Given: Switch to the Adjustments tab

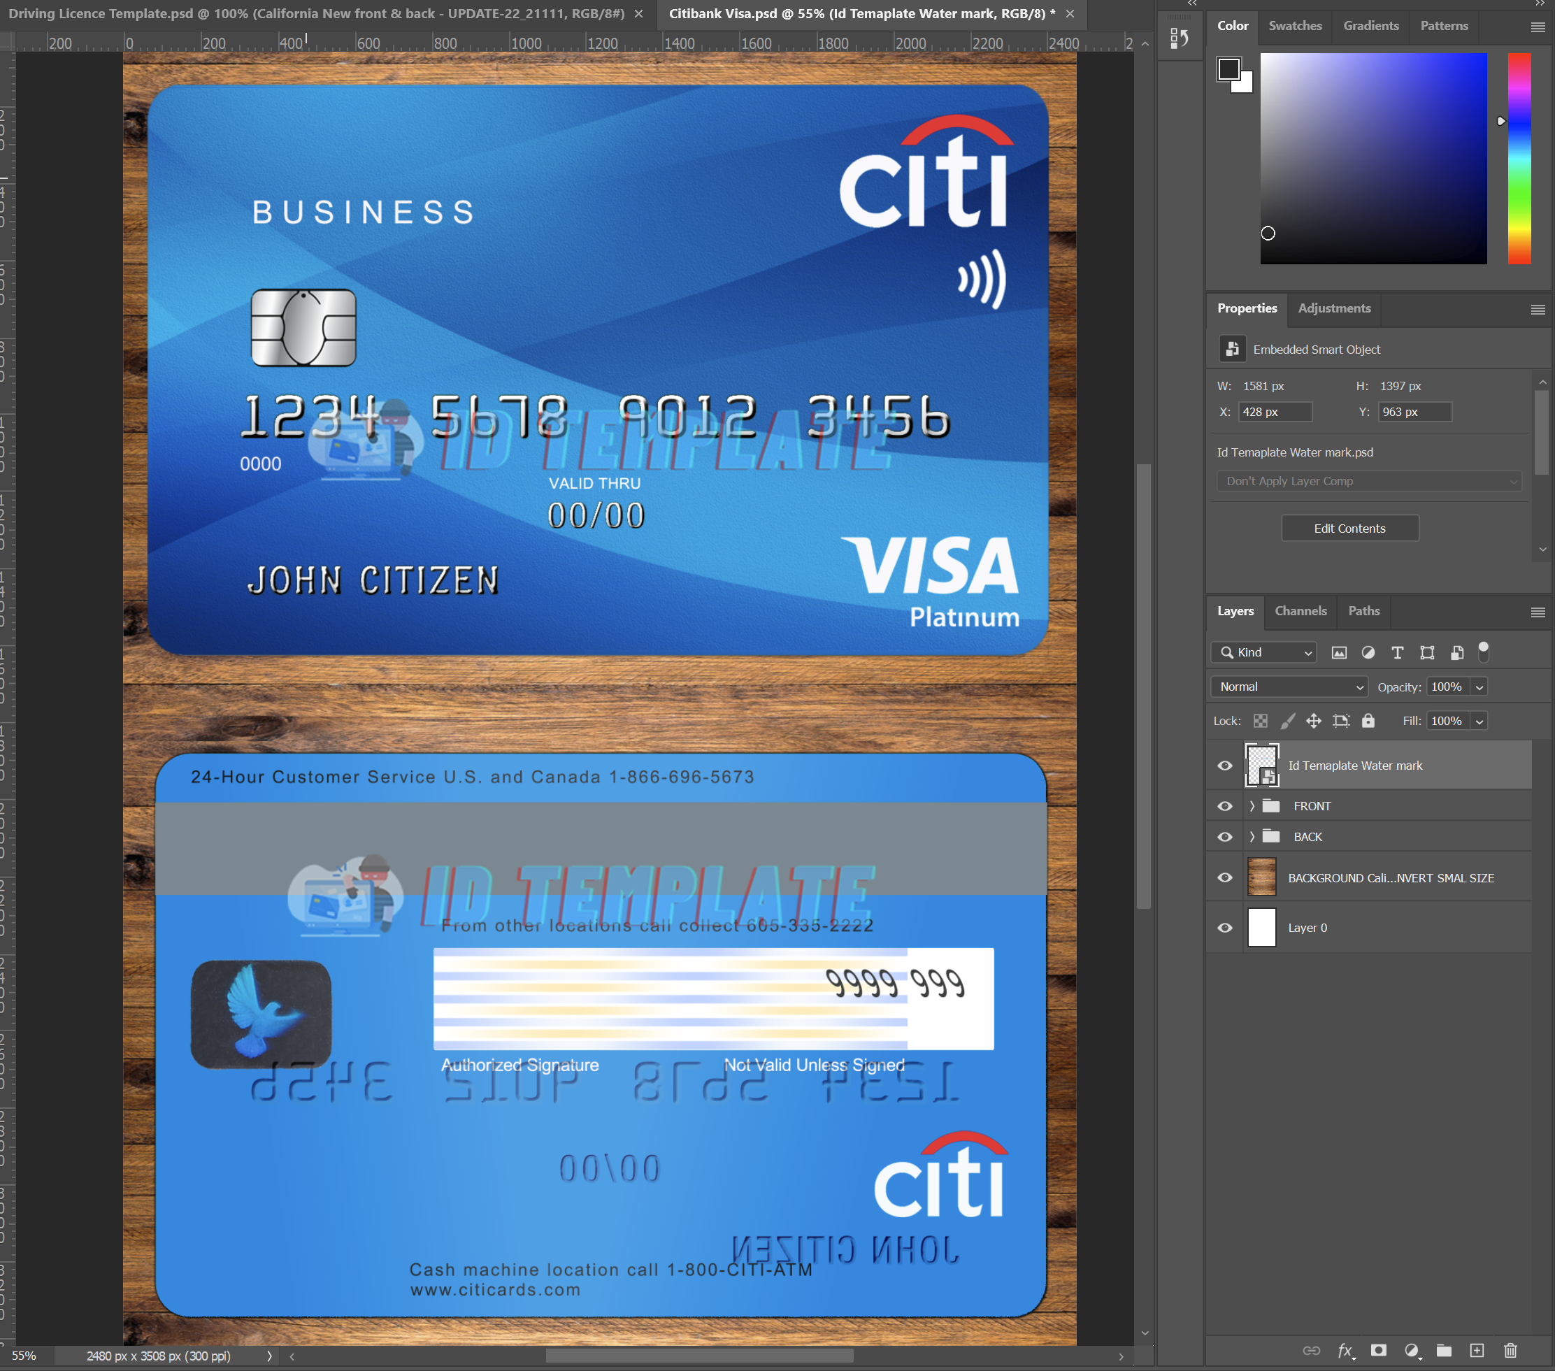Looking at the screenshot, I should point(1334,308).
